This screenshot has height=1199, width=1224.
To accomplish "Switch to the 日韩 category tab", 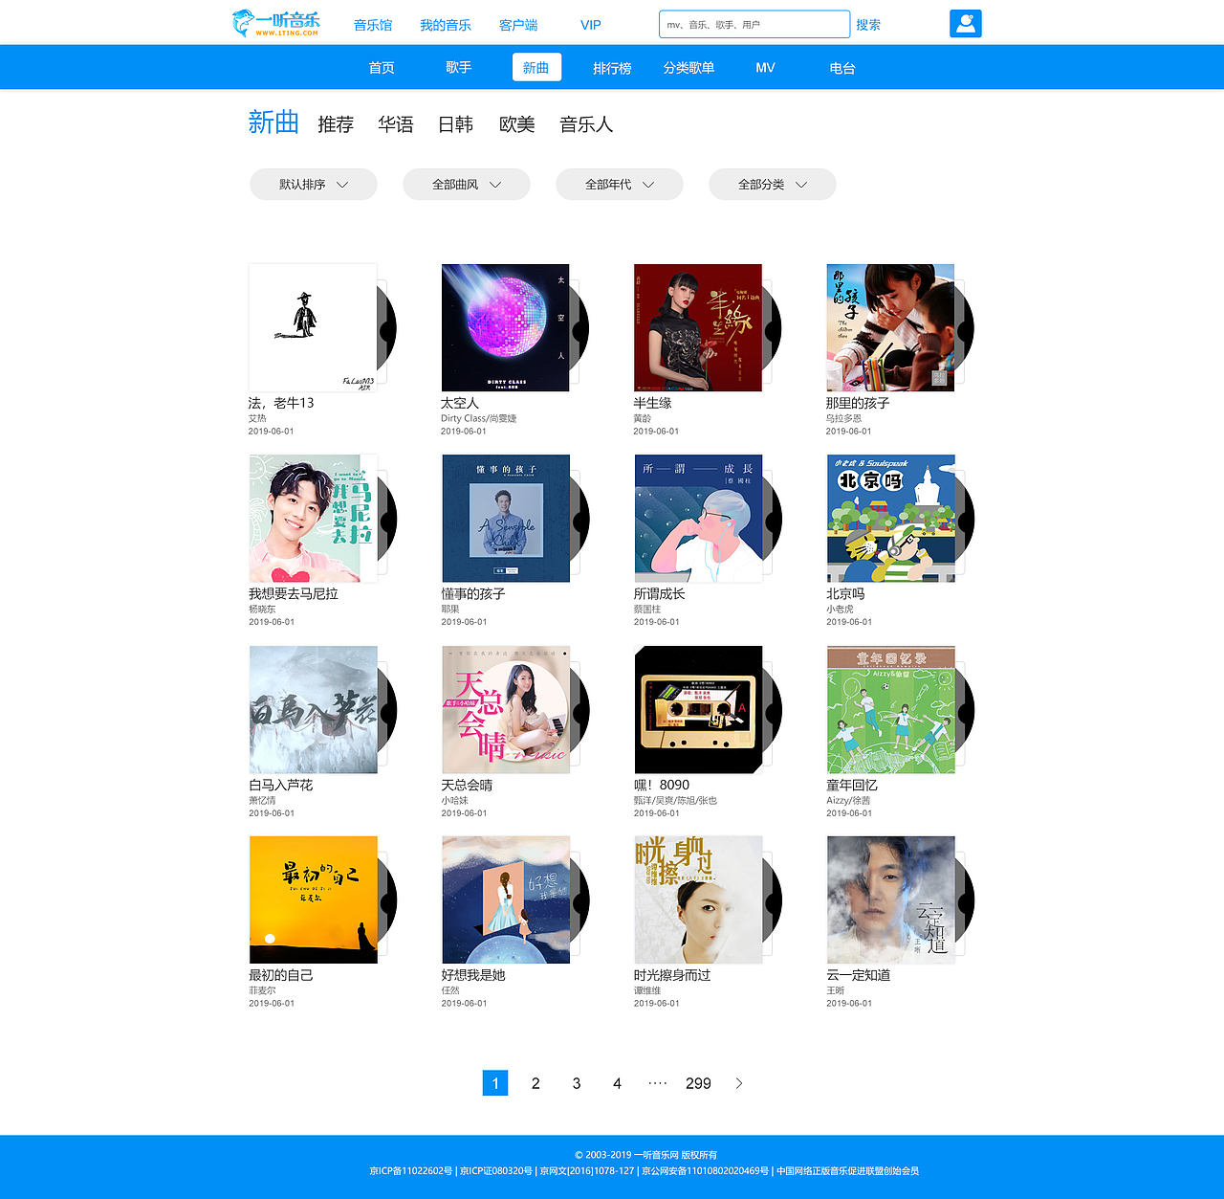I will 456,124.
